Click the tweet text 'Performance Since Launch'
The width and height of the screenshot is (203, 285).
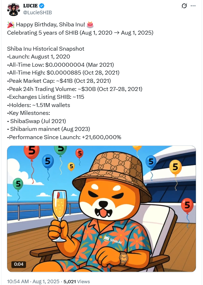click(x=45, y=137)
